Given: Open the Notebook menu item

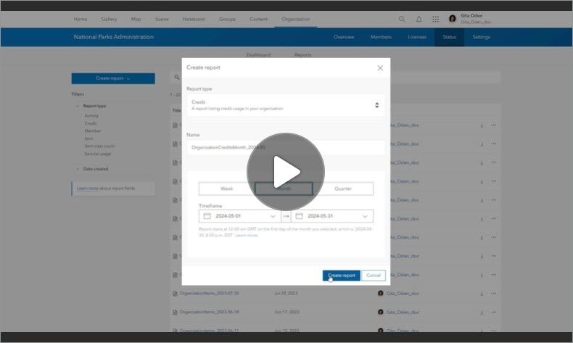Looking at the screenshot, I should [194, 19].
